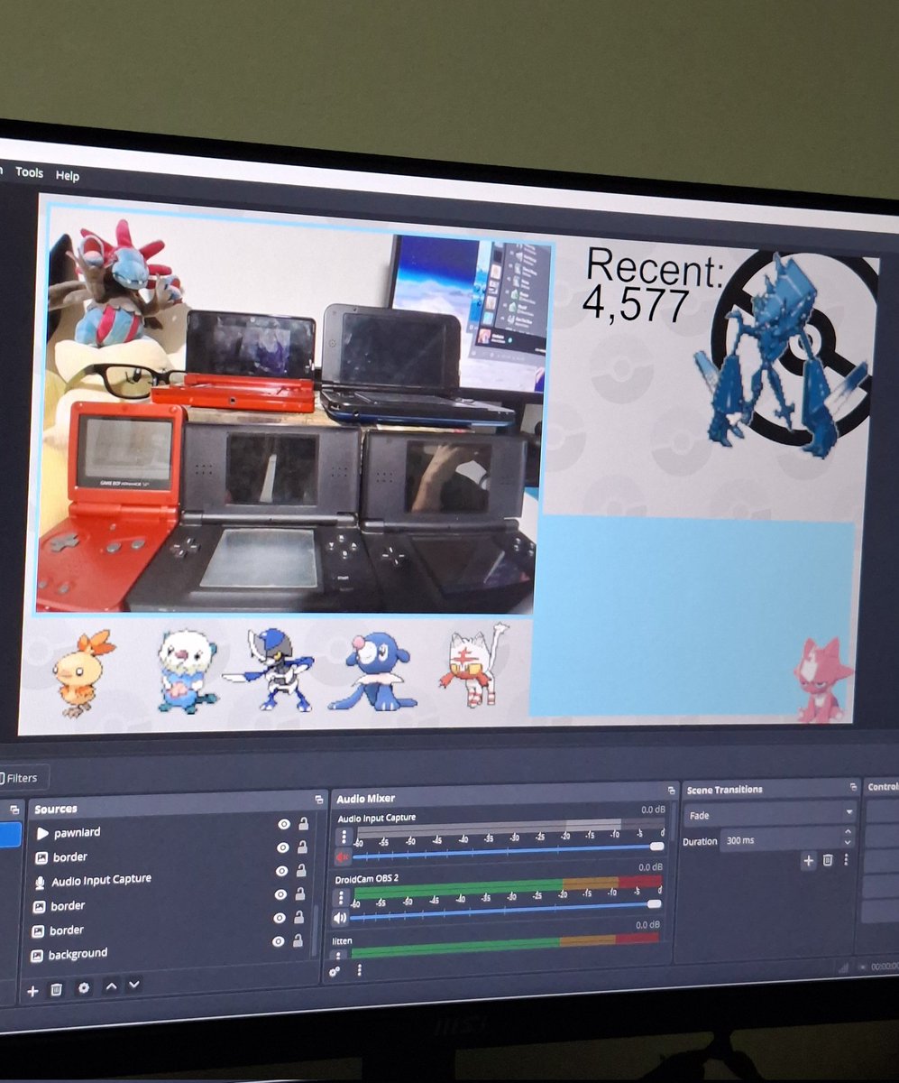Mute DroidCam OBS 2 speaker icon
This screenshot has width=899, height=1083.
(x=340, y=919)
